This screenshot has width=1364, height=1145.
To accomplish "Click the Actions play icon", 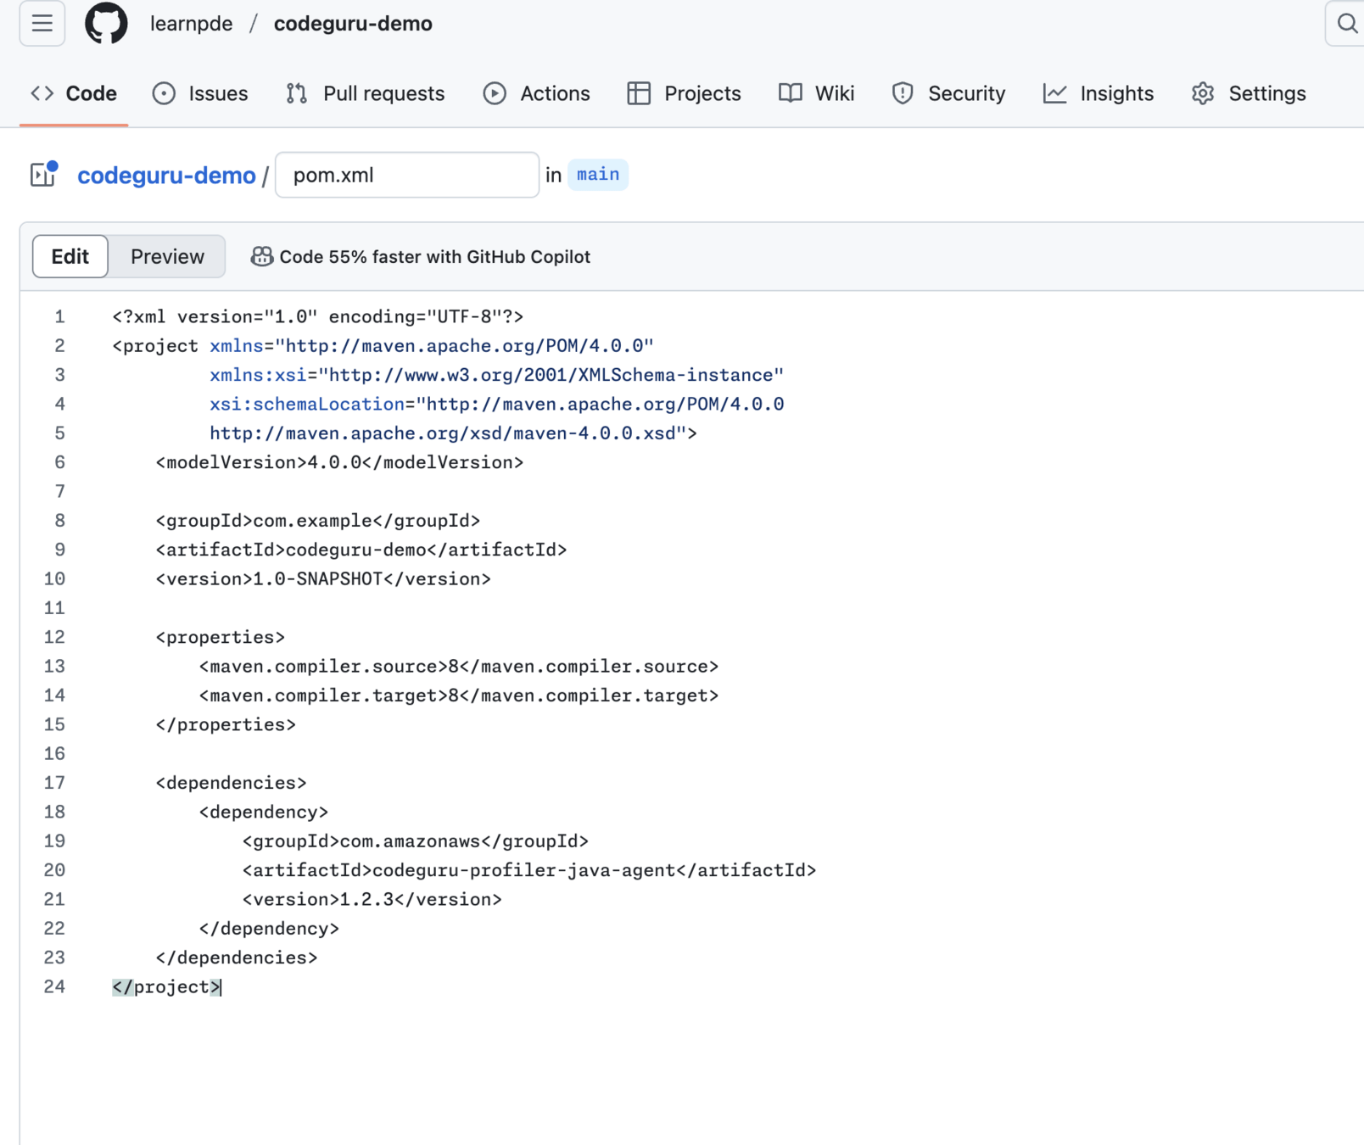I will [495, 93].
